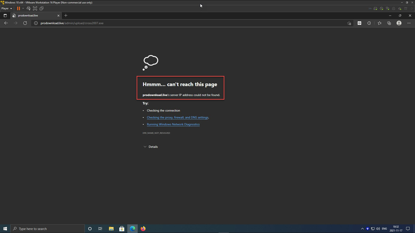Switch VMware to Unity mode
The height and width of the screenshot is (233, 415).
coord(41,8)
